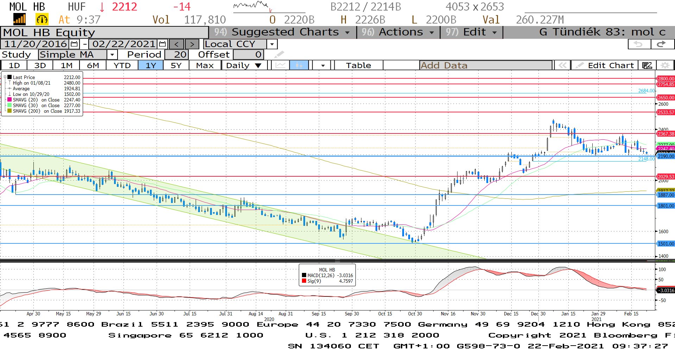Open the Edit dropdown menu

pos(472,32)
